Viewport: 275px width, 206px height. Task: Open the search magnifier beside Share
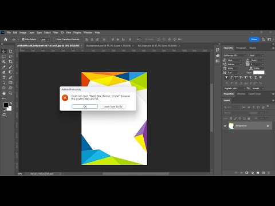pos(263,39)
